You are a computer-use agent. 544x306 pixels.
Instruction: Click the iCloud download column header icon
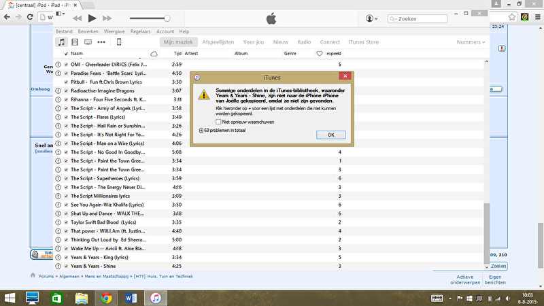[x=154, y=54]
